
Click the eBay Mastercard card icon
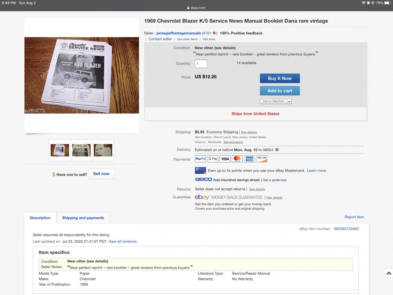pyautogui.click(x=200, y=170)
